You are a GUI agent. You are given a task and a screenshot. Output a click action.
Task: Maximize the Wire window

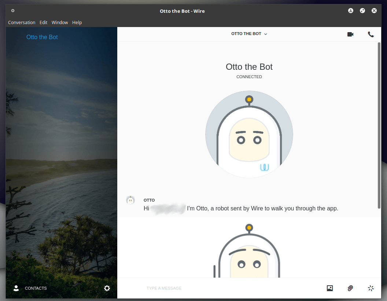(362, 11)
